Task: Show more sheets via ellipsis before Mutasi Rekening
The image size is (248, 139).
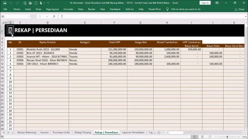Action: [12, 133]
